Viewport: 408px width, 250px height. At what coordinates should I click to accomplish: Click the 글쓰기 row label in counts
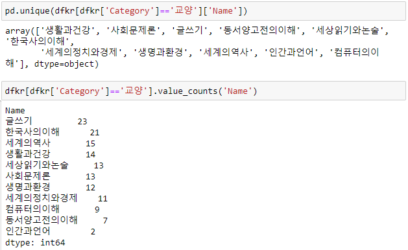[x=19, y=121]
